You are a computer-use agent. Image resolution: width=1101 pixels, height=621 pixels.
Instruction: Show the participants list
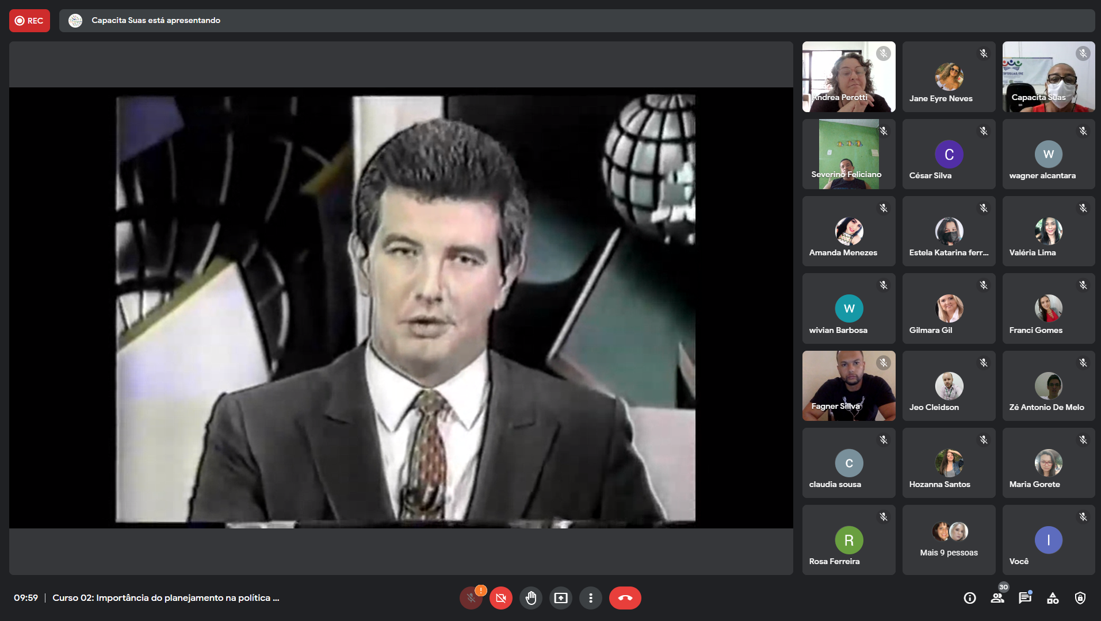(997, 598)
